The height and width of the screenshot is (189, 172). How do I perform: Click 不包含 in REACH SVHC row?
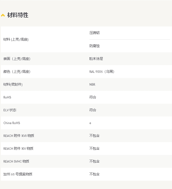click(94, 161)
